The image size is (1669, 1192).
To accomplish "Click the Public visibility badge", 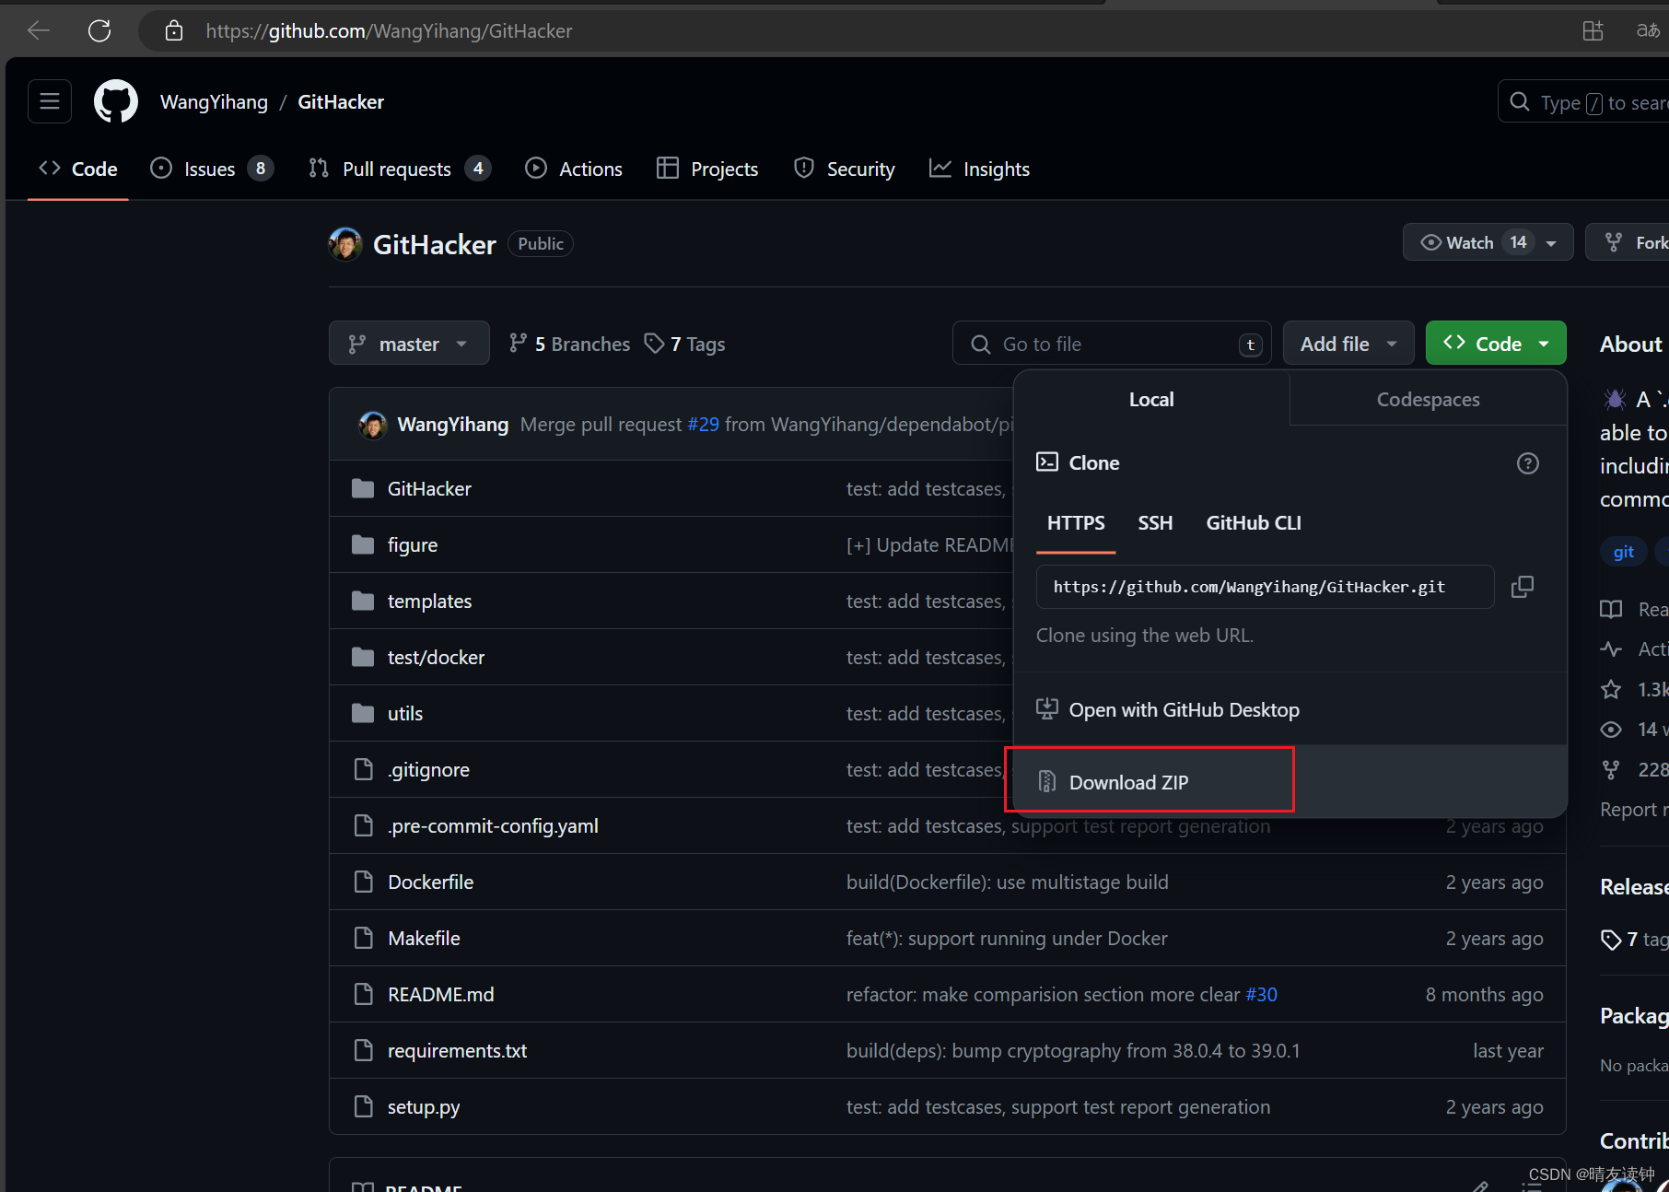I will point(541,244).
